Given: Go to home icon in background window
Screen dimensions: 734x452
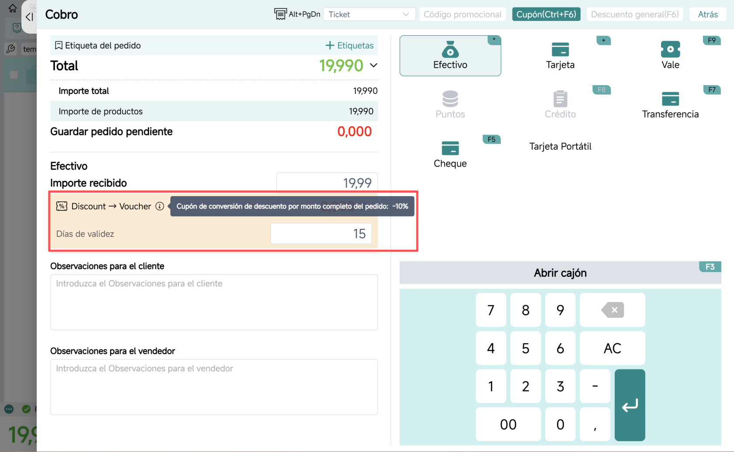Looking at the screenshot, I should click(x=13, y=8).
